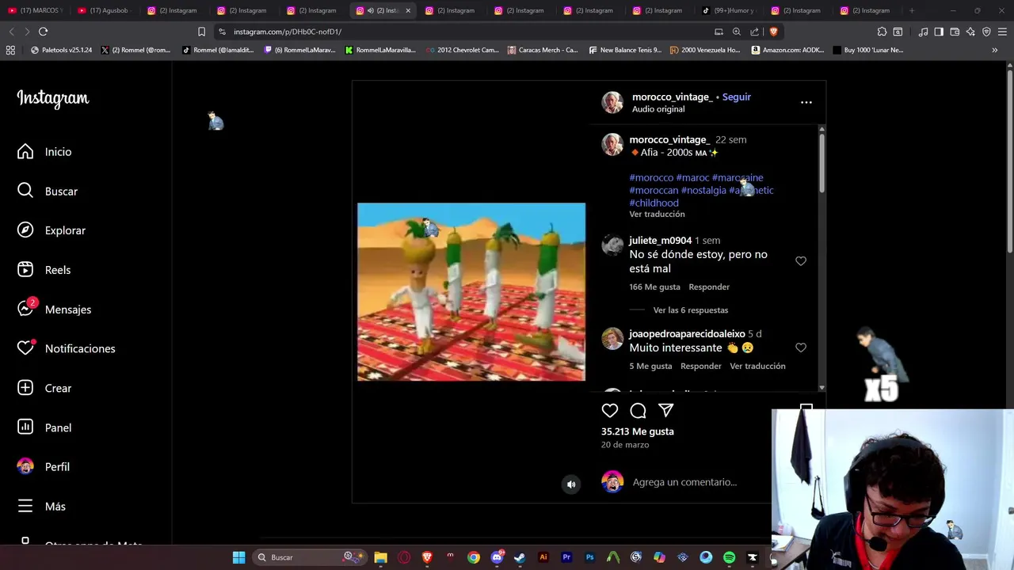Screen dimensions: 1014x570
Task: Go back in the browser
Action: point(11,32)
